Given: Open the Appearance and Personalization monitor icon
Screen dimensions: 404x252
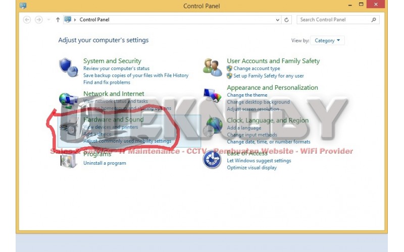Looking at the screenshot, I should click(212, 95).
